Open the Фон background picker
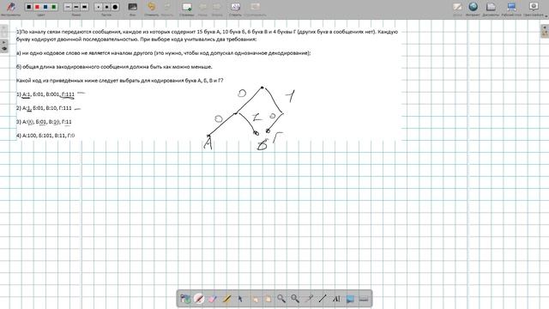 click(132, 7)
